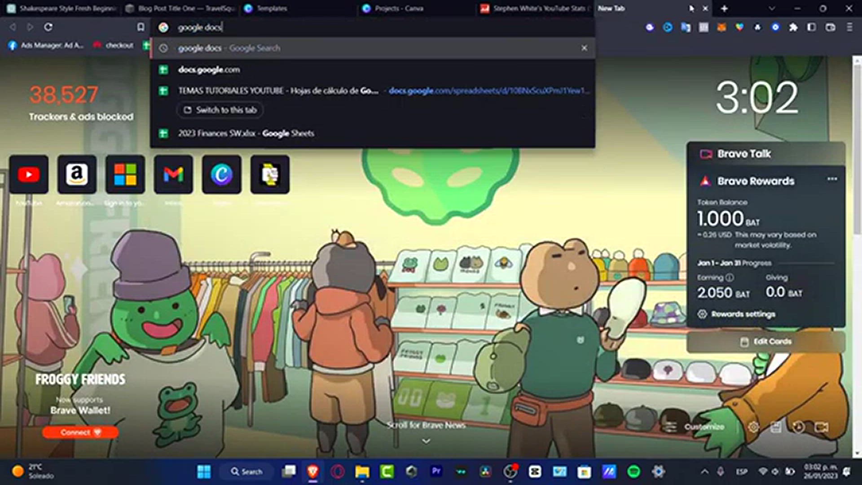This screenshot has height=485, width=862.
Task: Switch to the Projects - Canva tab
Action: pyautogui.click(x=399, y=9)
